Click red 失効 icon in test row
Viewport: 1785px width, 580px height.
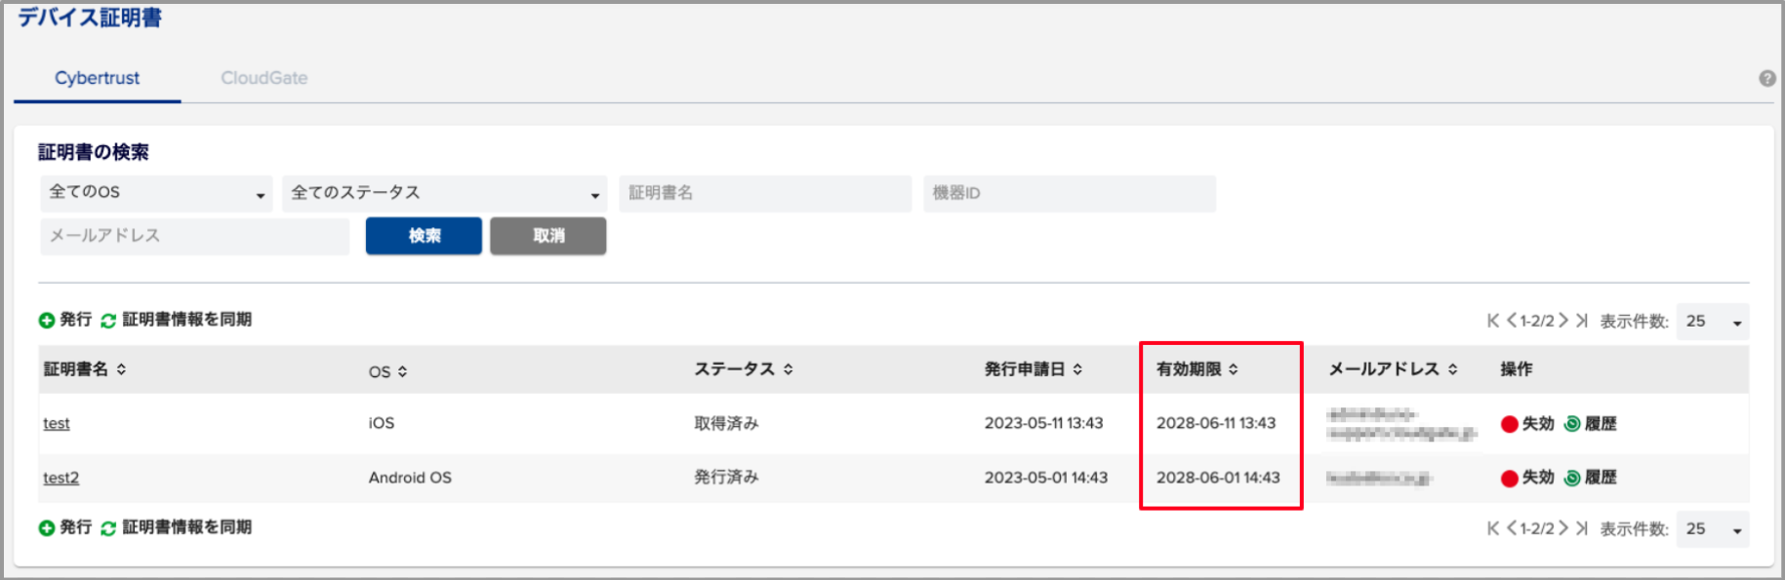click(1510, 424)
